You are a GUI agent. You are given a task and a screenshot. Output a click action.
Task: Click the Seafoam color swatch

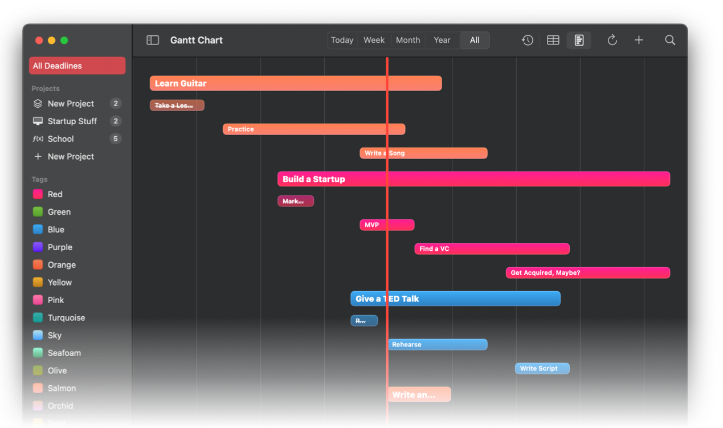tap(36, 353)
